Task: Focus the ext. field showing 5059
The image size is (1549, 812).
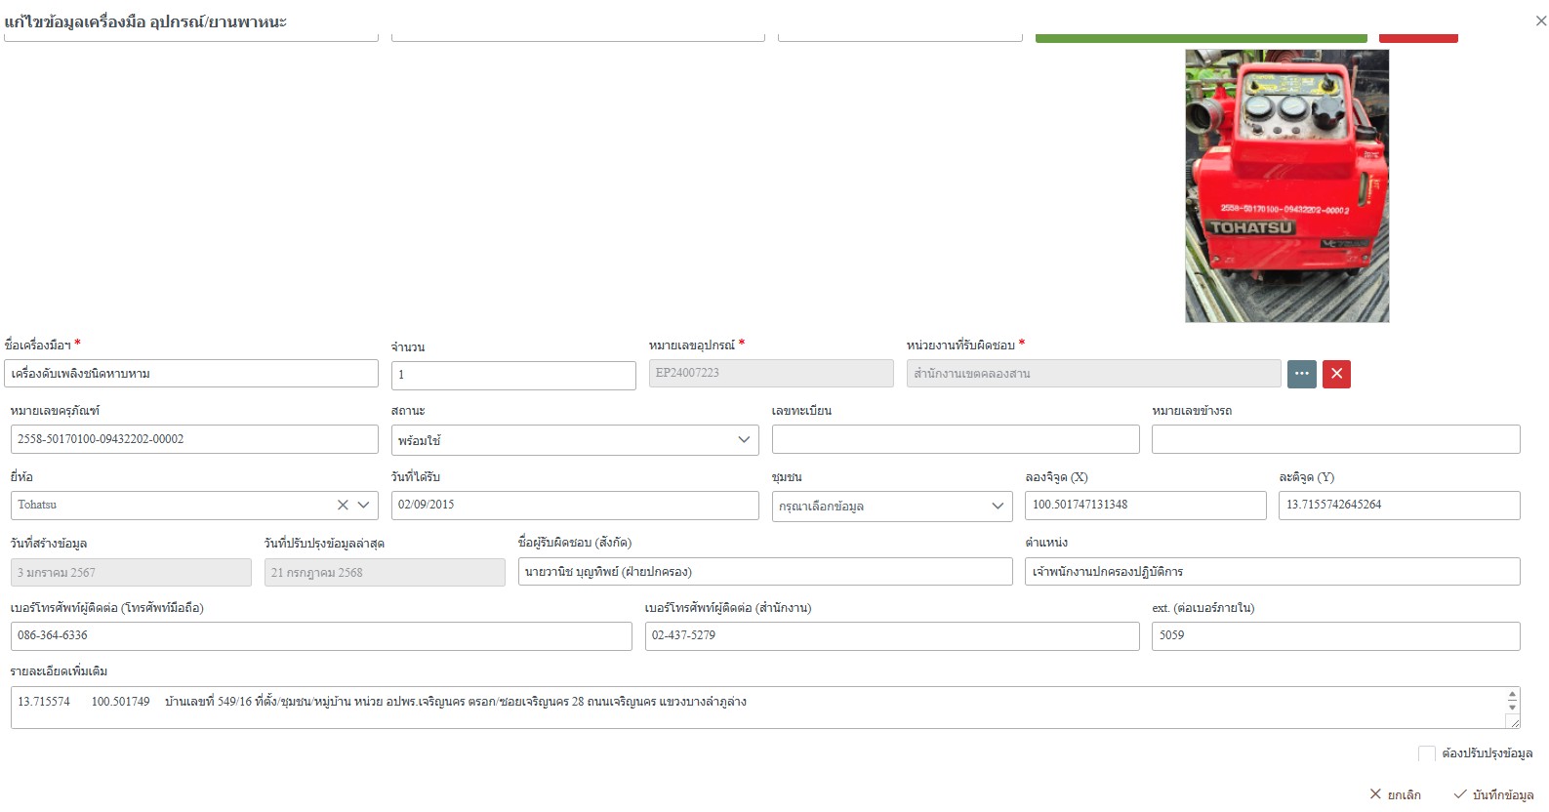Action: click(x=1336, y=635)
